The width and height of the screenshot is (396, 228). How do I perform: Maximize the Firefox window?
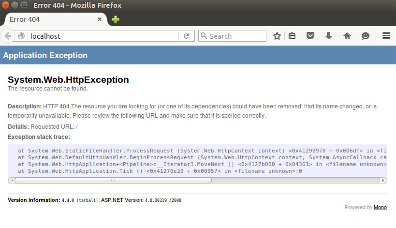click(24, 5)
